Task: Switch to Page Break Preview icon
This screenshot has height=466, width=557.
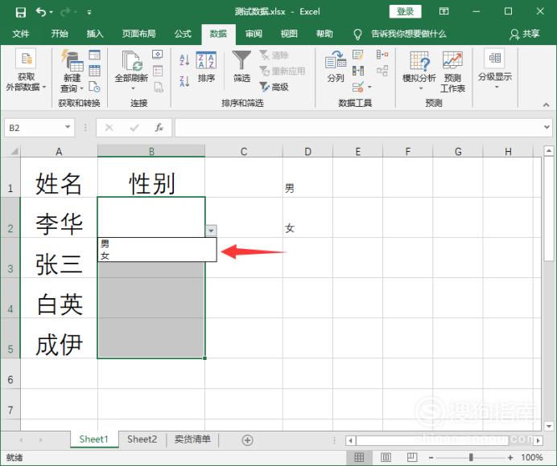Action: [412, 457]
